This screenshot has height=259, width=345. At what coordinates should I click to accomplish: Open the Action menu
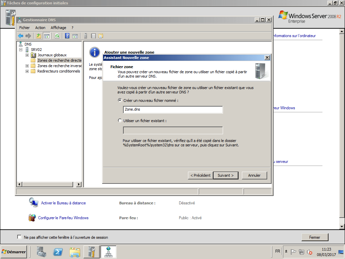pos(40,27)
